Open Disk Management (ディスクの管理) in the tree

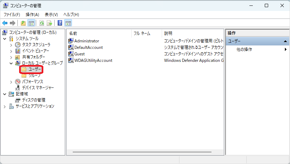point(33,100)
